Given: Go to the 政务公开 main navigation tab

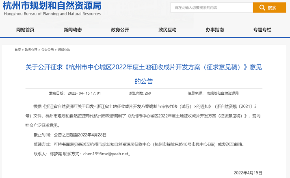Looking at the screenshot, I should pyautogui.click(x=120, y=30).
